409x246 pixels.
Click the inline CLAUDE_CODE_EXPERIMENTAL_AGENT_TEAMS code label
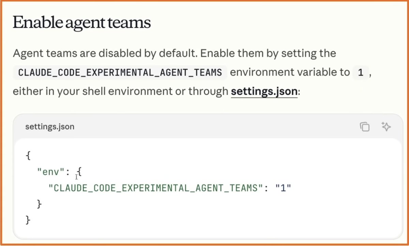point(120,72)
